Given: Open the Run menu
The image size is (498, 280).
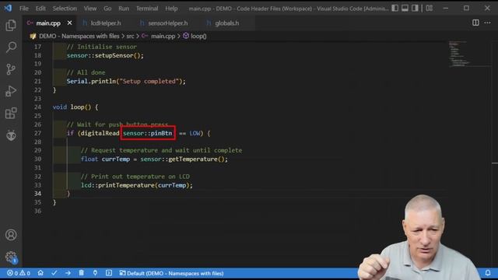Looking at the screenshot, I should pos(124,9).
